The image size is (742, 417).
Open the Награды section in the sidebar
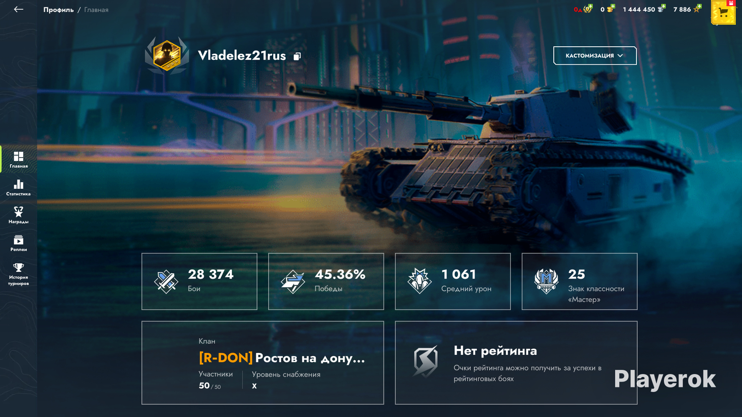tap(18, 215)
